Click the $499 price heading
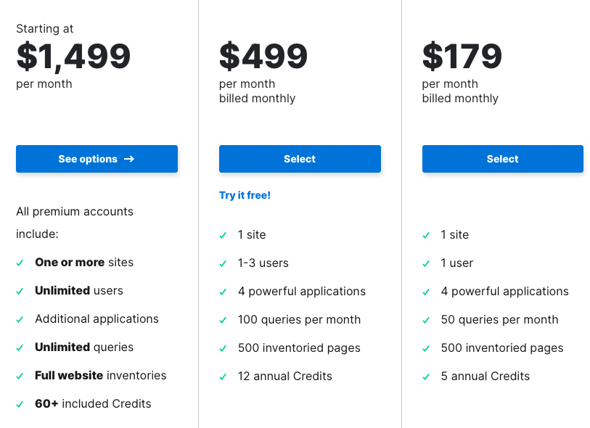This screenshot has height=428, width=590. (x=263, y=57)
